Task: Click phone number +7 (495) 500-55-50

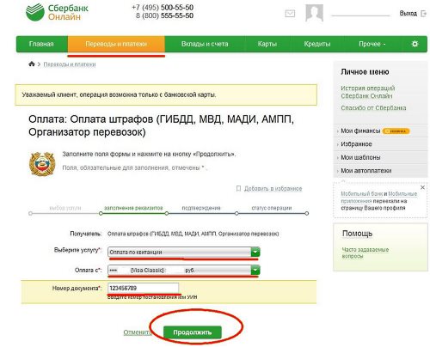Action: point(163,7)
